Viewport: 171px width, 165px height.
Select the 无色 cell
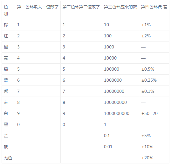(8, 158)
